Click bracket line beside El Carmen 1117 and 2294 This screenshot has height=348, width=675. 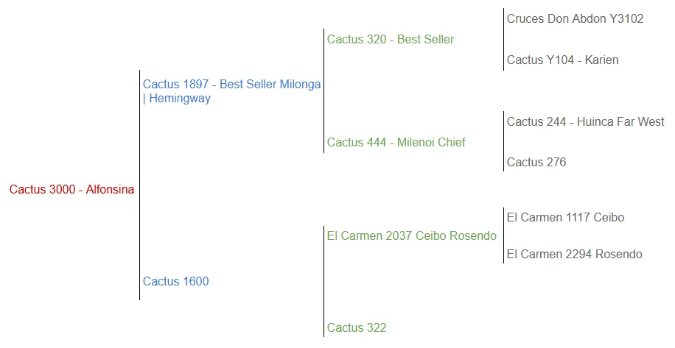point(503,235)
